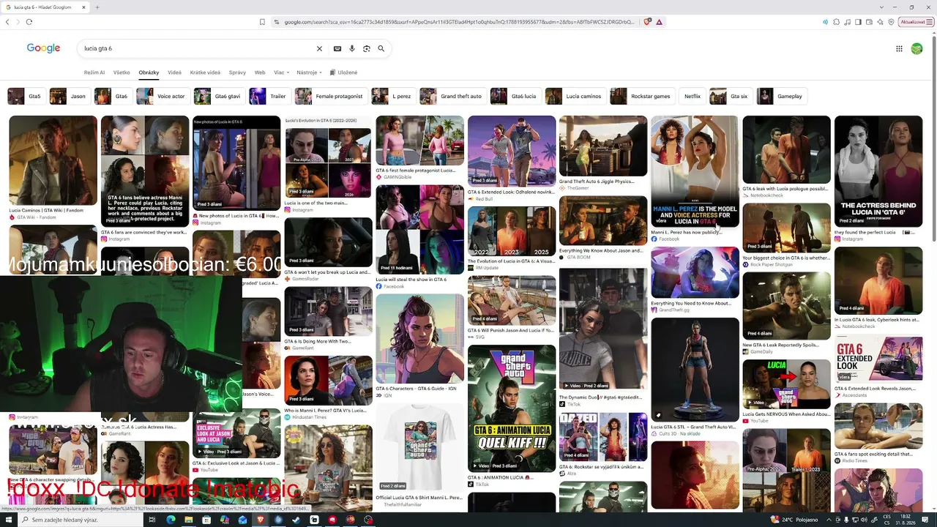Screen dimensions: 937x527
Task: Click the page vertical scrollbar
Action: pyautogui.click(x=933, y=161)
